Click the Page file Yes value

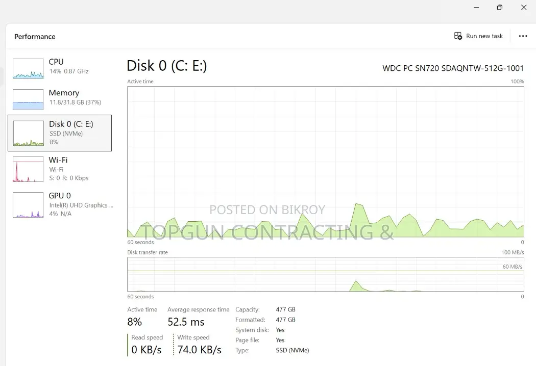(x=280, y=341)
